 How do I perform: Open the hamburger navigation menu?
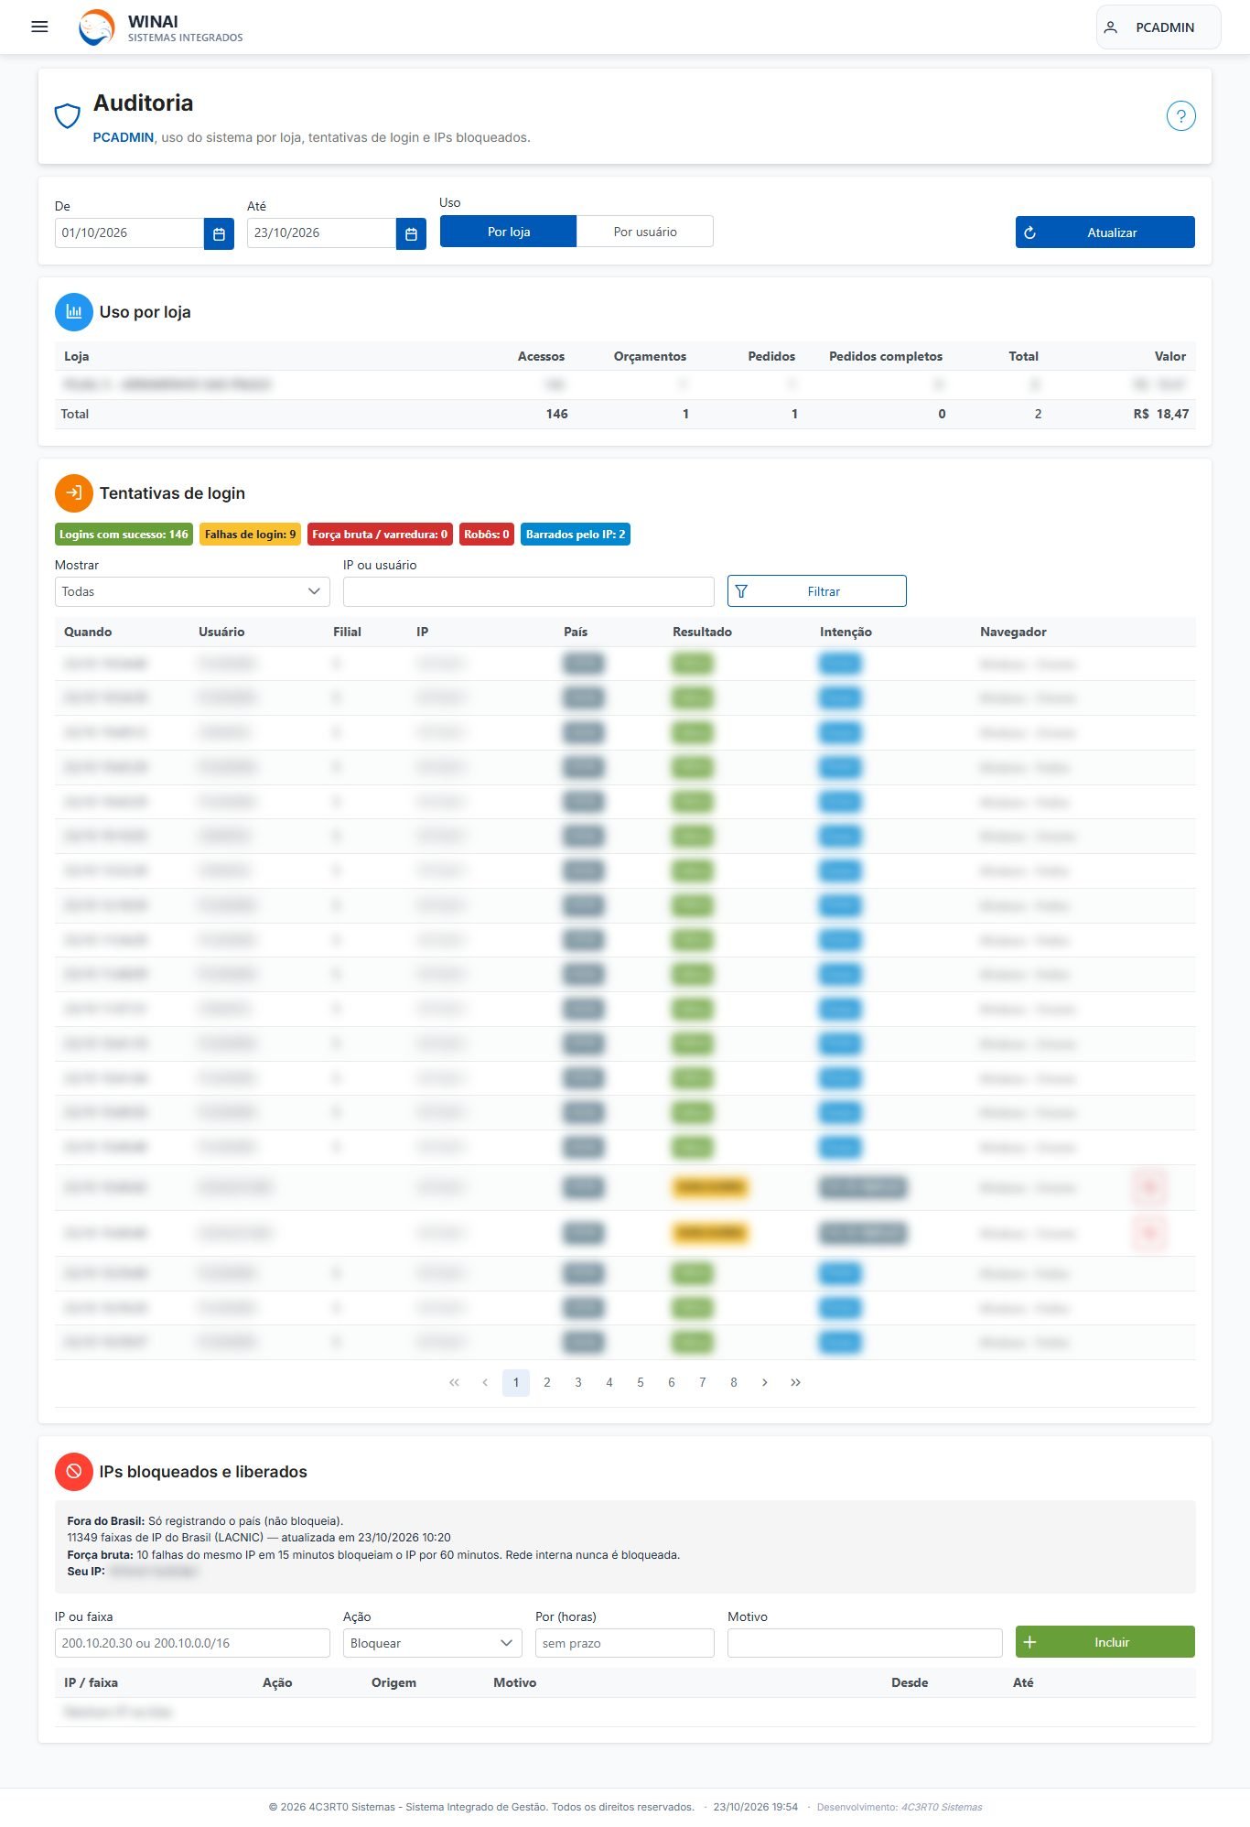coord(39,27)
